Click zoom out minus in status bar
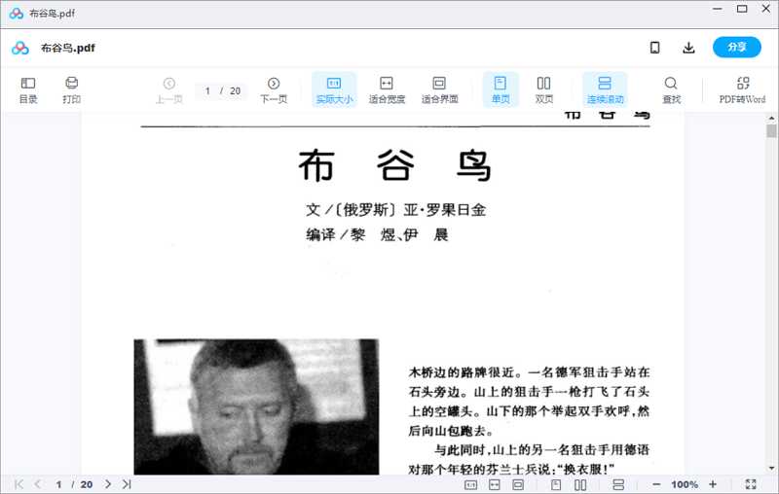Screen dimensions: 779x494 tap(656, 484)
